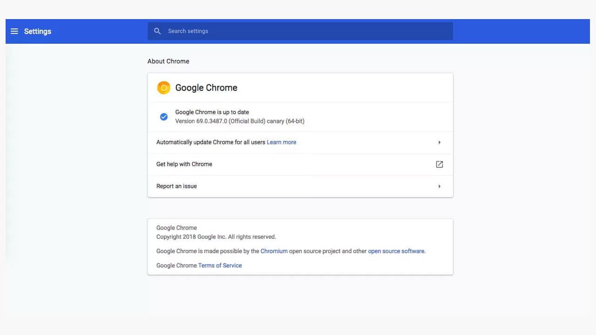
Task: Expand the Report an issue section
Action: point(439,186)
